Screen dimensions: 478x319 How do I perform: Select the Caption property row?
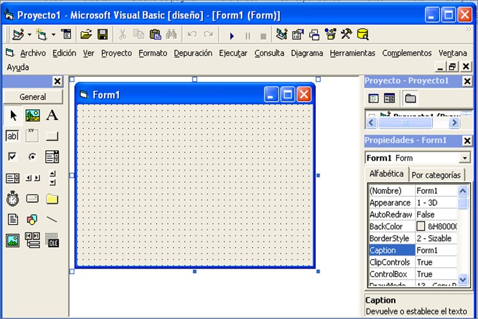(x=413, y=250)
